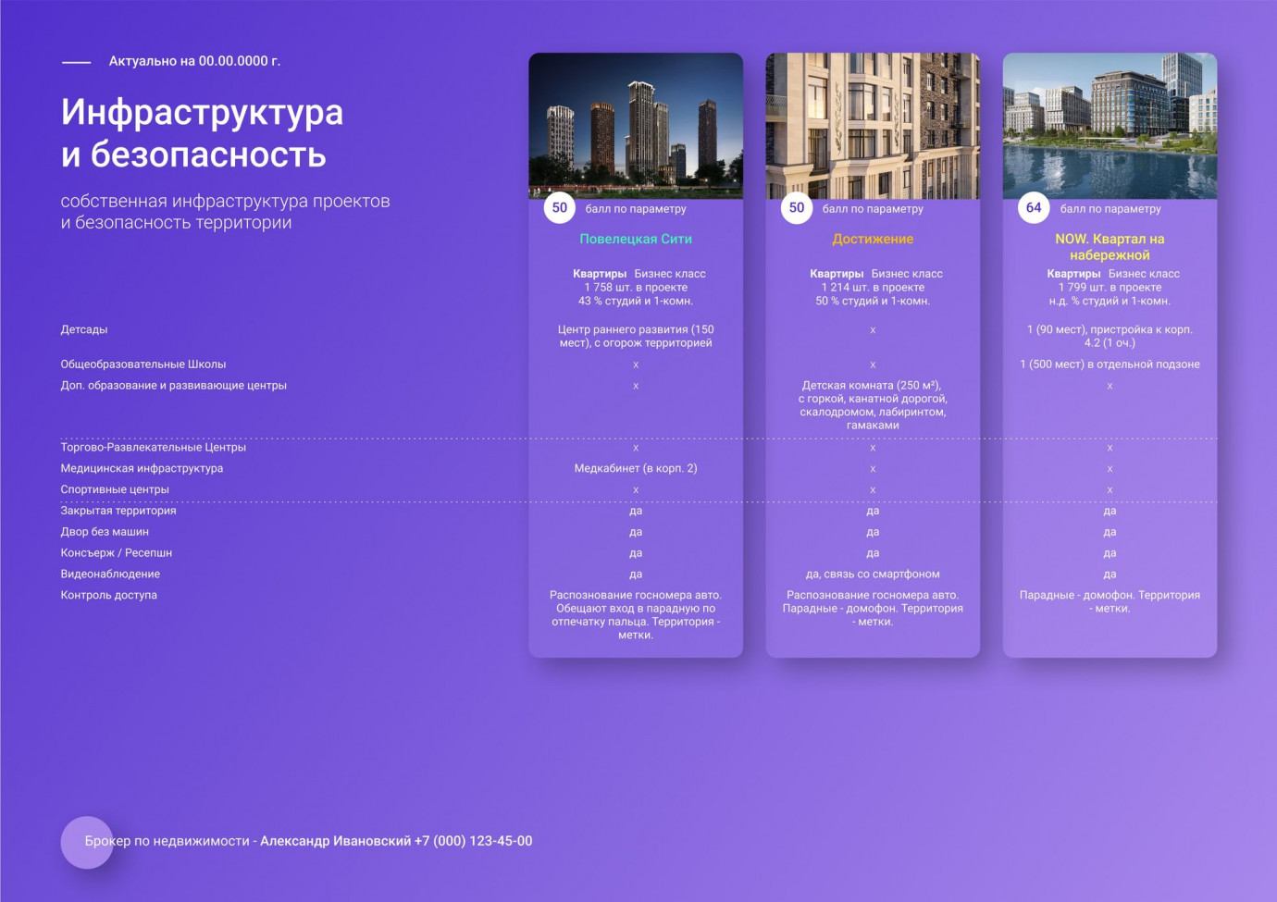Viewport: 1277px width, 902px height.
Task: Click broker name 'Александр Ивановский +7 (000) 123-45-00'
Action: [x=396, y=841]
